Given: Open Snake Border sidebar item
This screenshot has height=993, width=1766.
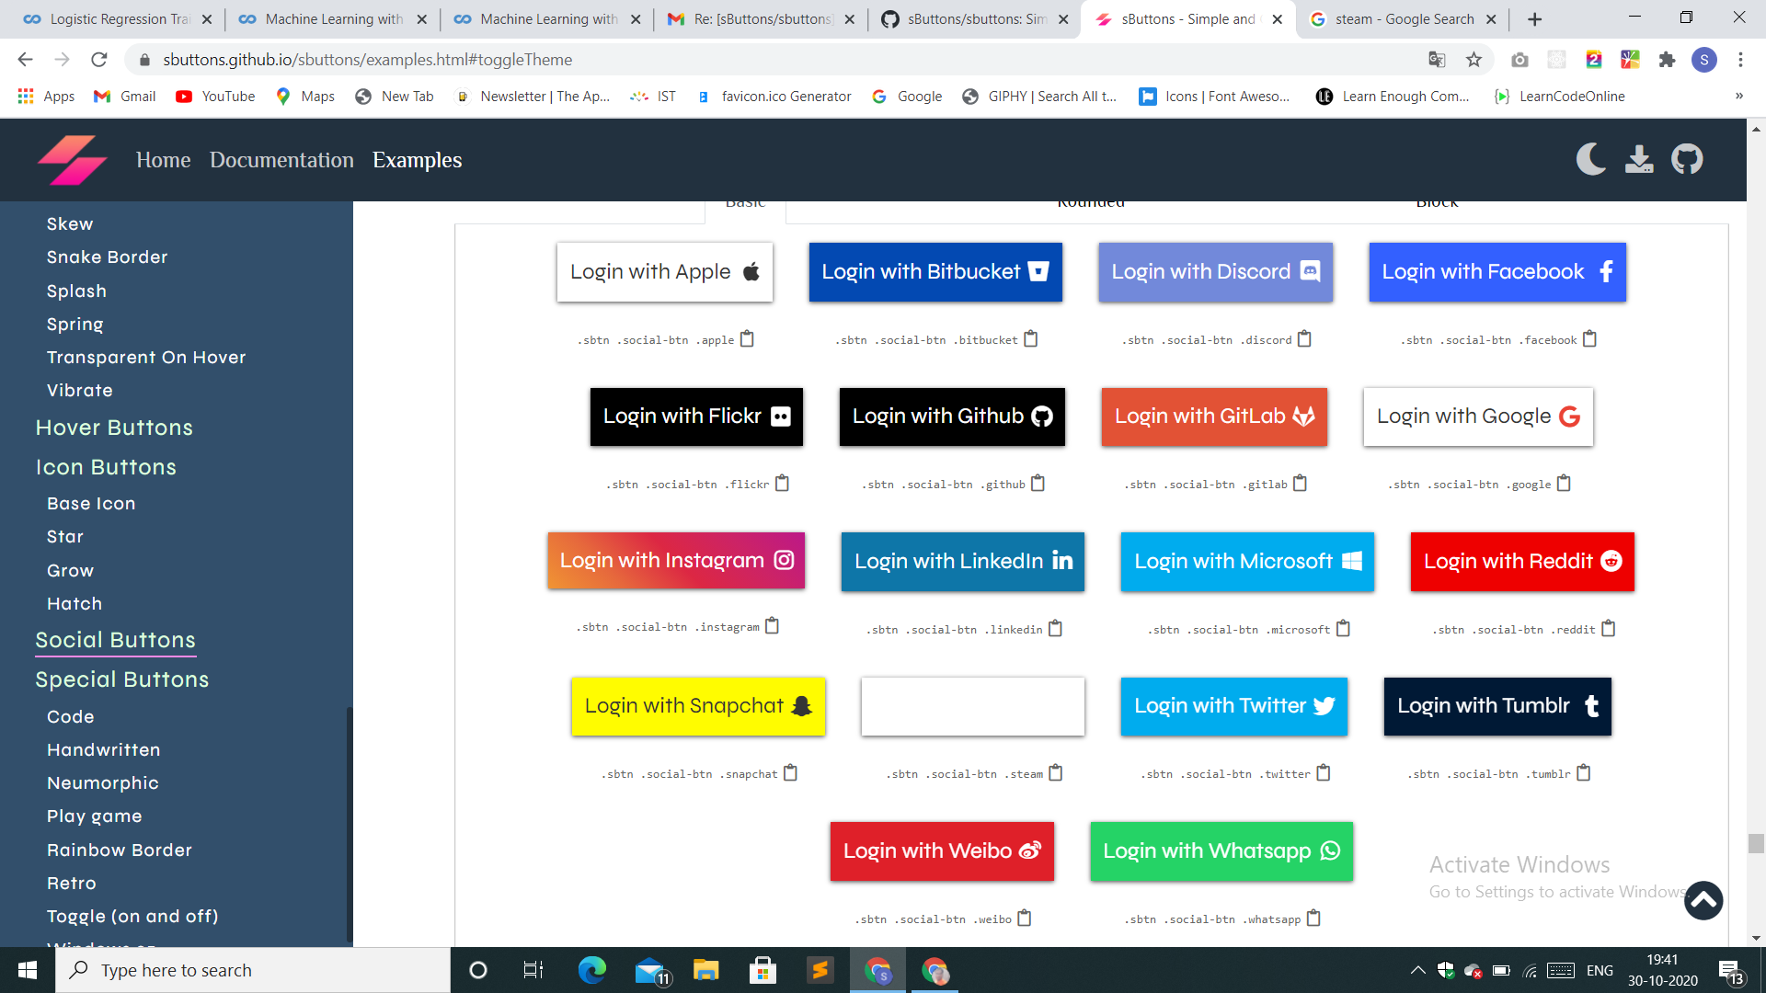Looking at the screenshot, I should pos(108,257).
